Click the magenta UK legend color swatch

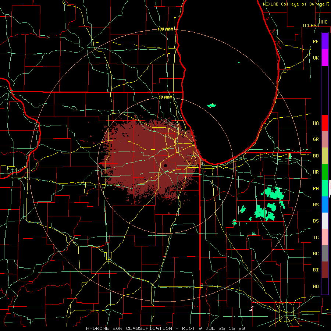click(x=325, y=58)
